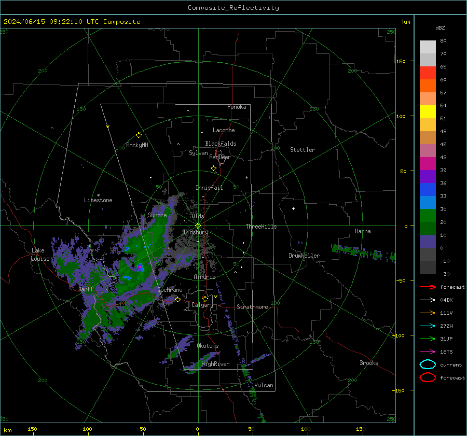The height and width of the screenshot is (436, 467).
Task: Click the Ponoka label
Action: coord(237,107)
